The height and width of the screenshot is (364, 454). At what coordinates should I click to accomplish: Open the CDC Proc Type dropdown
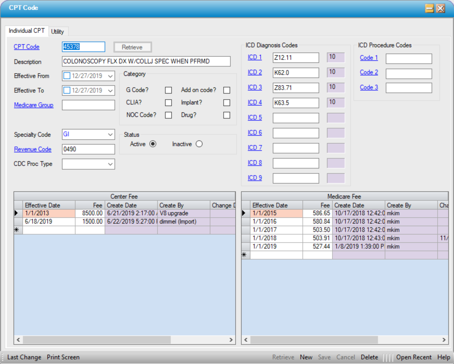(x=110, y=164)
